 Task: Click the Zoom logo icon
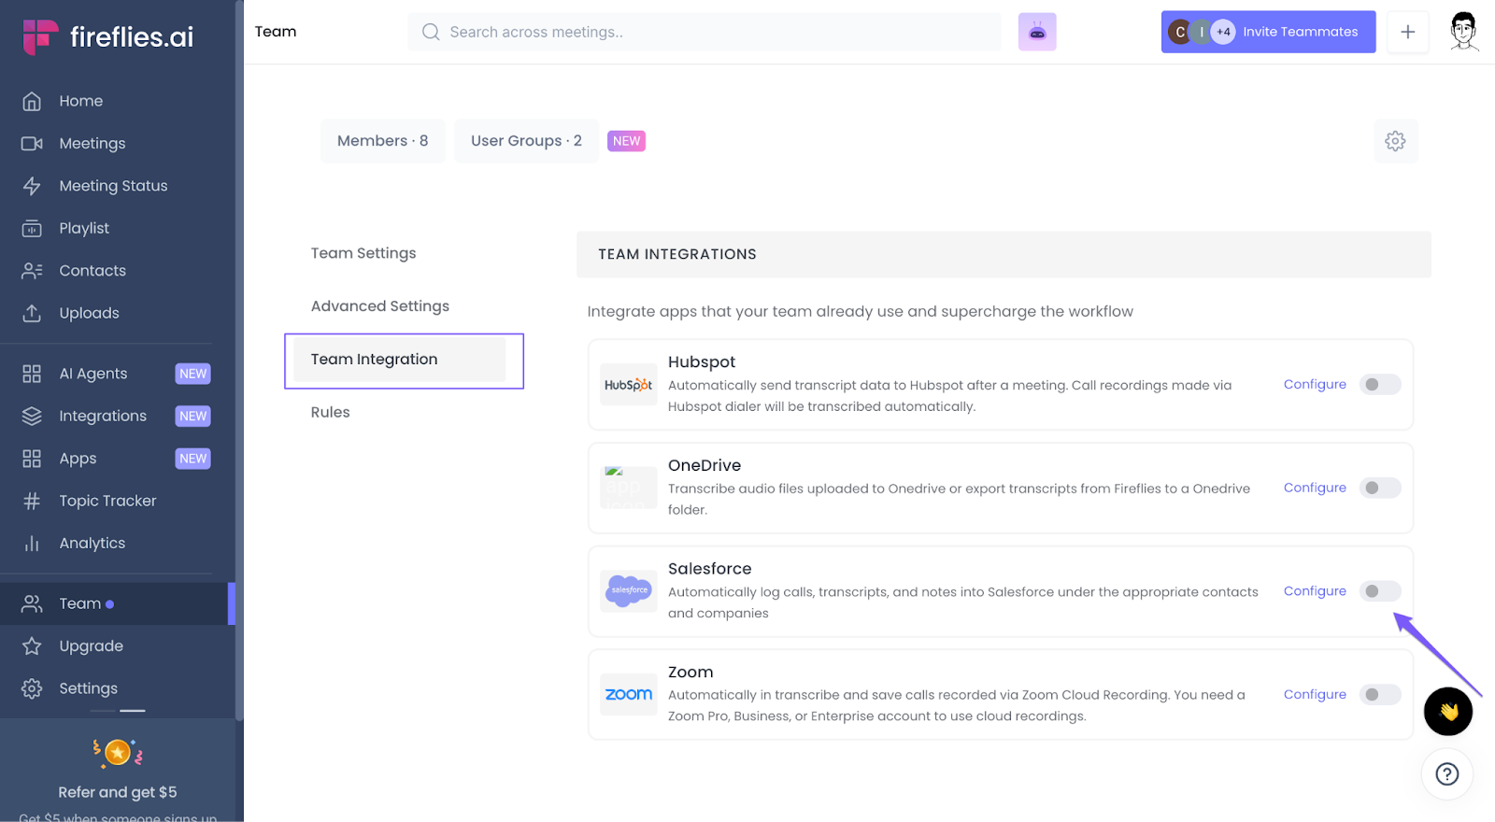point(628,694)
